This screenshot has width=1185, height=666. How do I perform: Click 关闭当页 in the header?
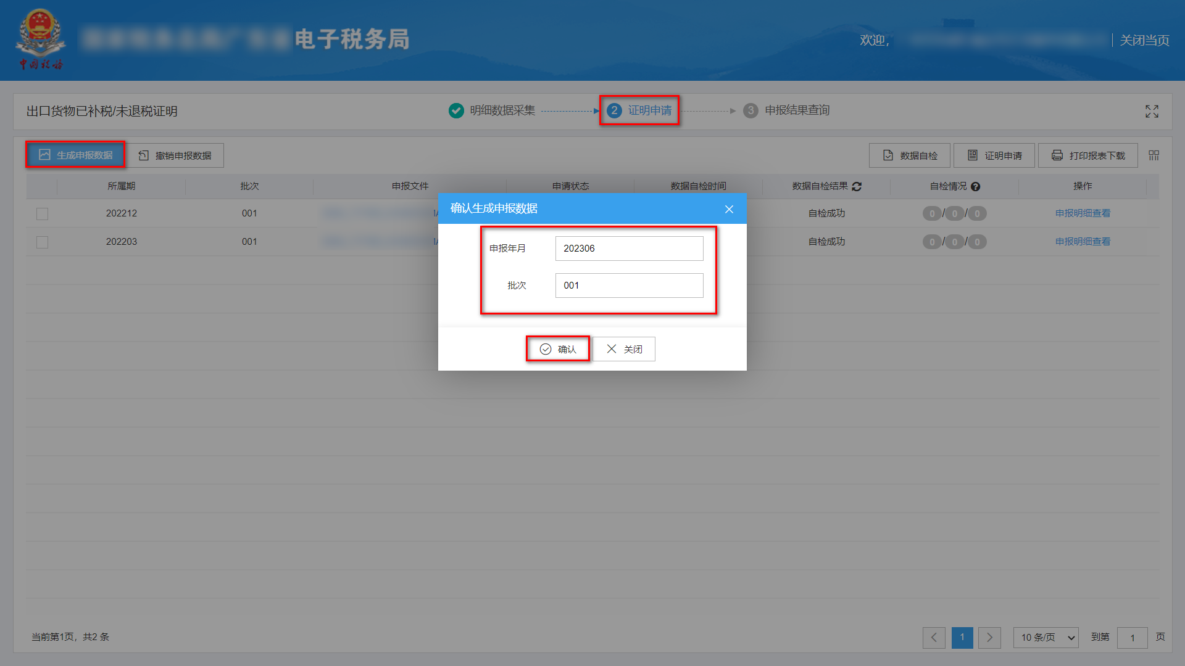tap(1144, 41)
